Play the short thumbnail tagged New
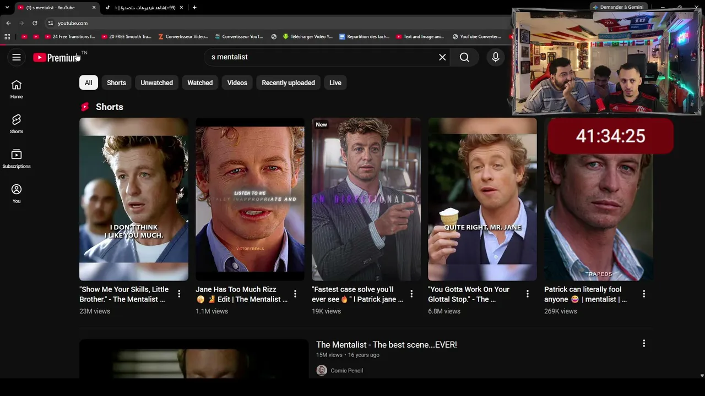 tap(366, 199)
